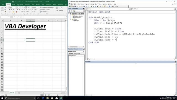Close the Project - VBAProject pane
Image resolution: width=177 pixels, height=100 pixels.
[x=84, y=9]
